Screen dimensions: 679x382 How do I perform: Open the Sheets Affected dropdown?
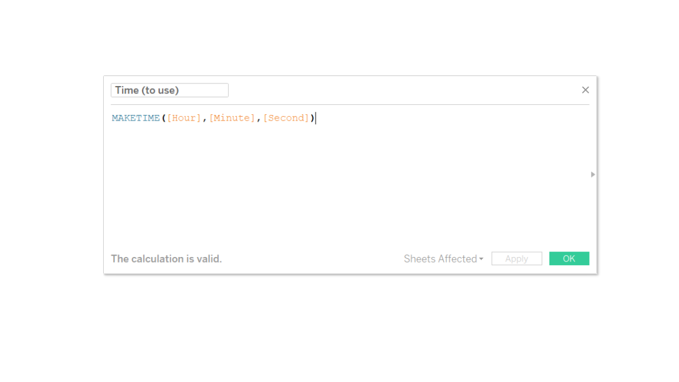443,258
